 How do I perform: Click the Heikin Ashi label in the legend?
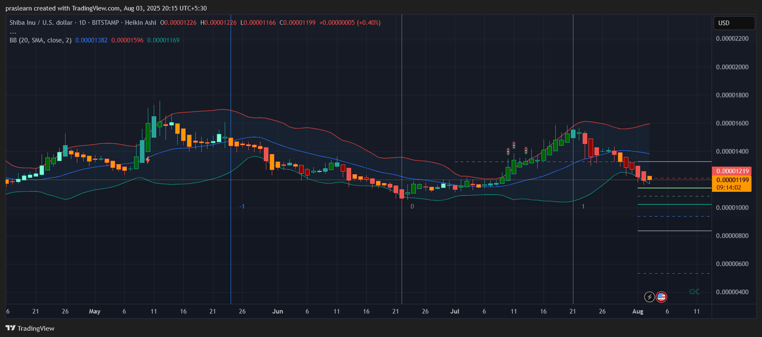[x=140, y=23]
